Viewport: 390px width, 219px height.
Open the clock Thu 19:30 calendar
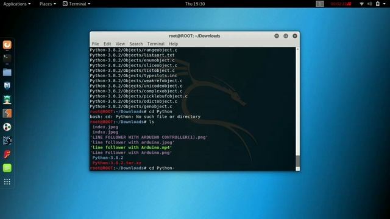pos(195,4)
